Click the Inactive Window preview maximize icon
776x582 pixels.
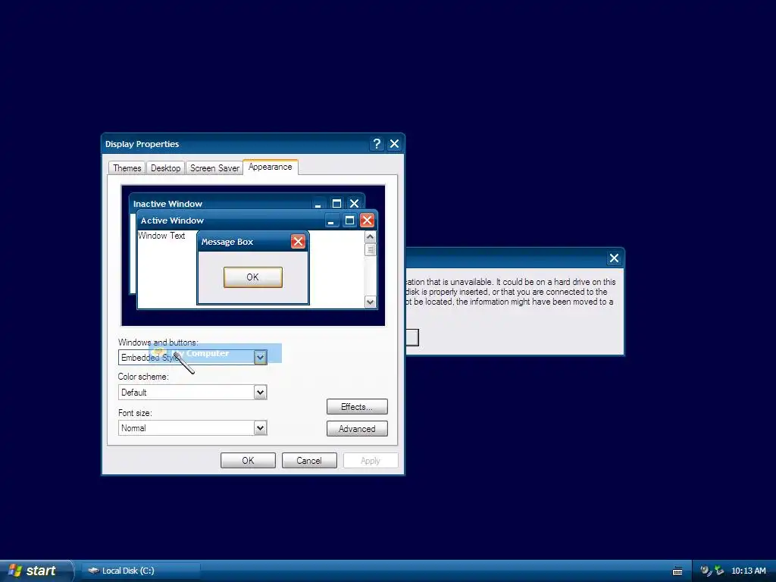click(x=336, y=203)
